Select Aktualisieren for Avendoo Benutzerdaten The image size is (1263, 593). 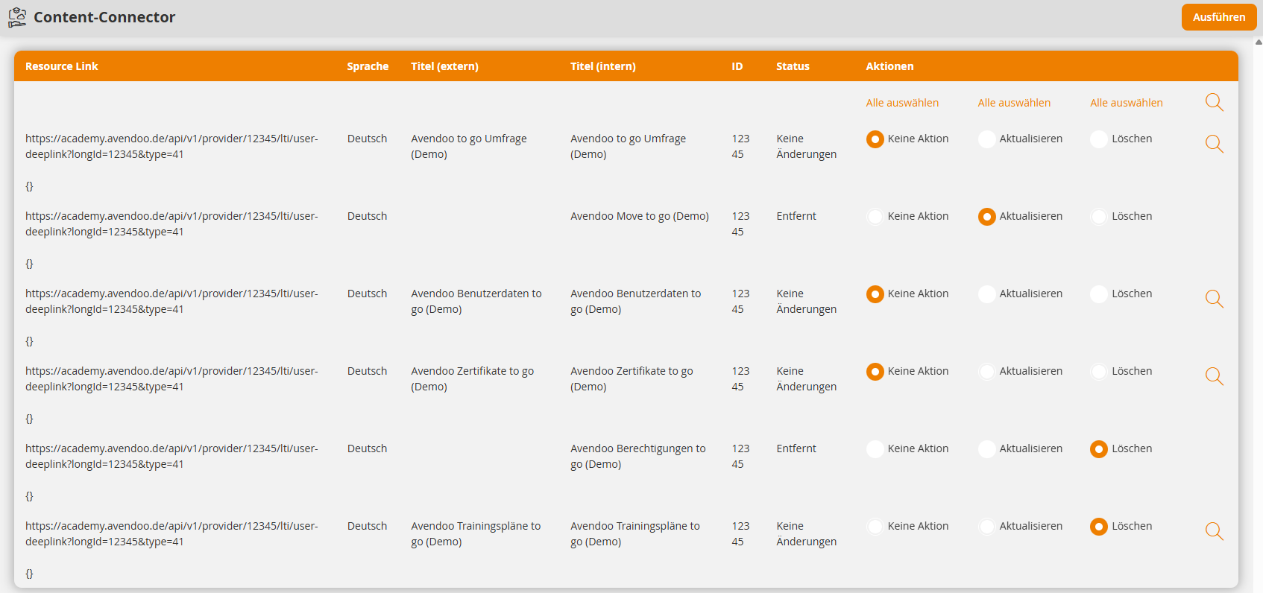[986, 294]
